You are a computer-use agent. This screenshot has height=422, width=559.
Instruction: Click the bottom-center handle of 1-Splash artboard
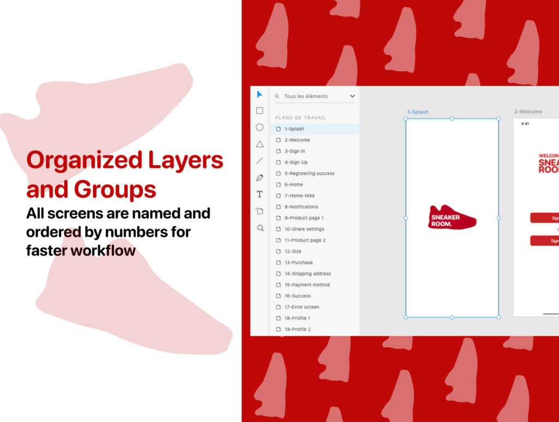[x=452, y=317]
